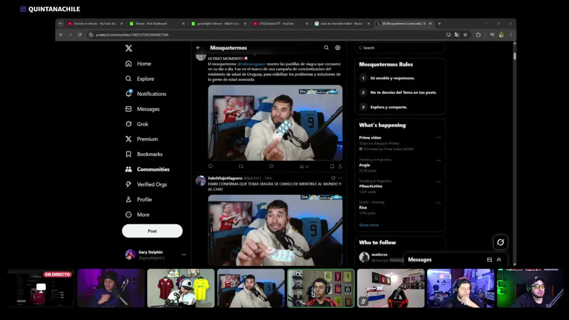The width and height of the screenshot is (569, 320).
Task: Open second post image under FABRI CONFIRMA
Action: pos(275,230)
